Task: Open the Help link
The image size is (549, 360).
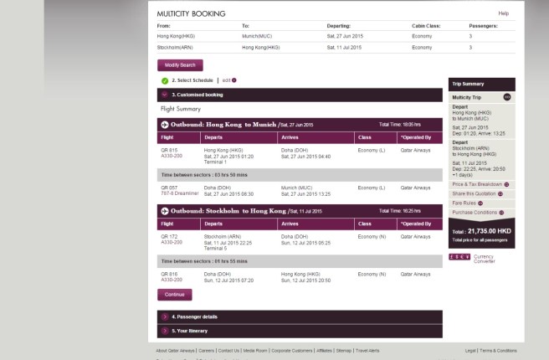Action: click(503, 13)
